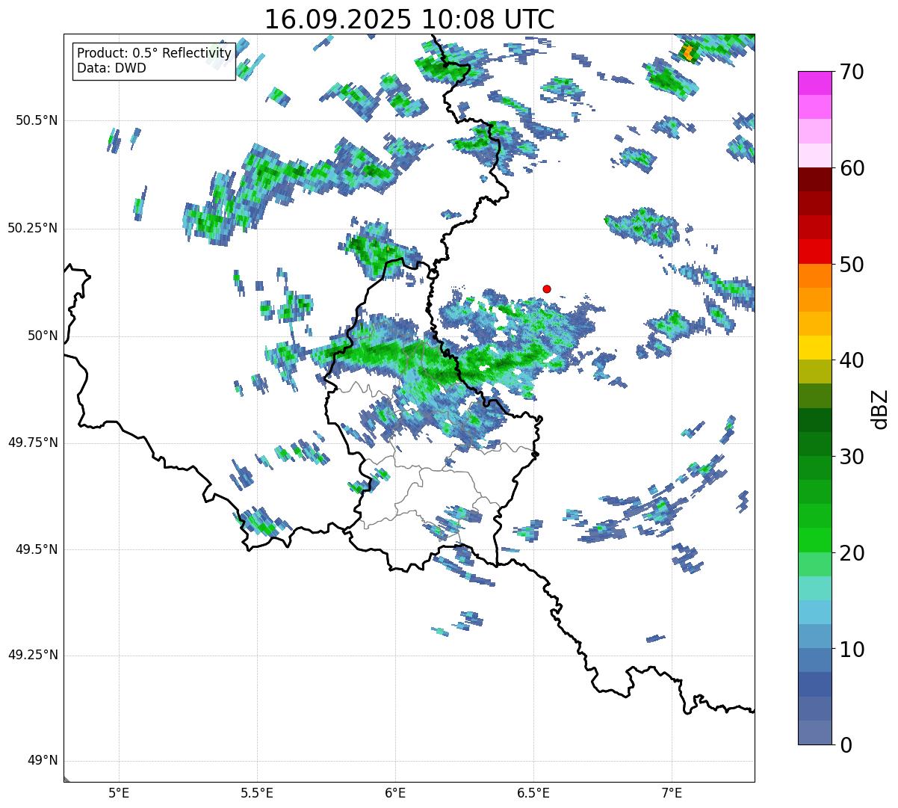Click the latitude label 50.25°N

pyautogui.click(x=33, y=228)
